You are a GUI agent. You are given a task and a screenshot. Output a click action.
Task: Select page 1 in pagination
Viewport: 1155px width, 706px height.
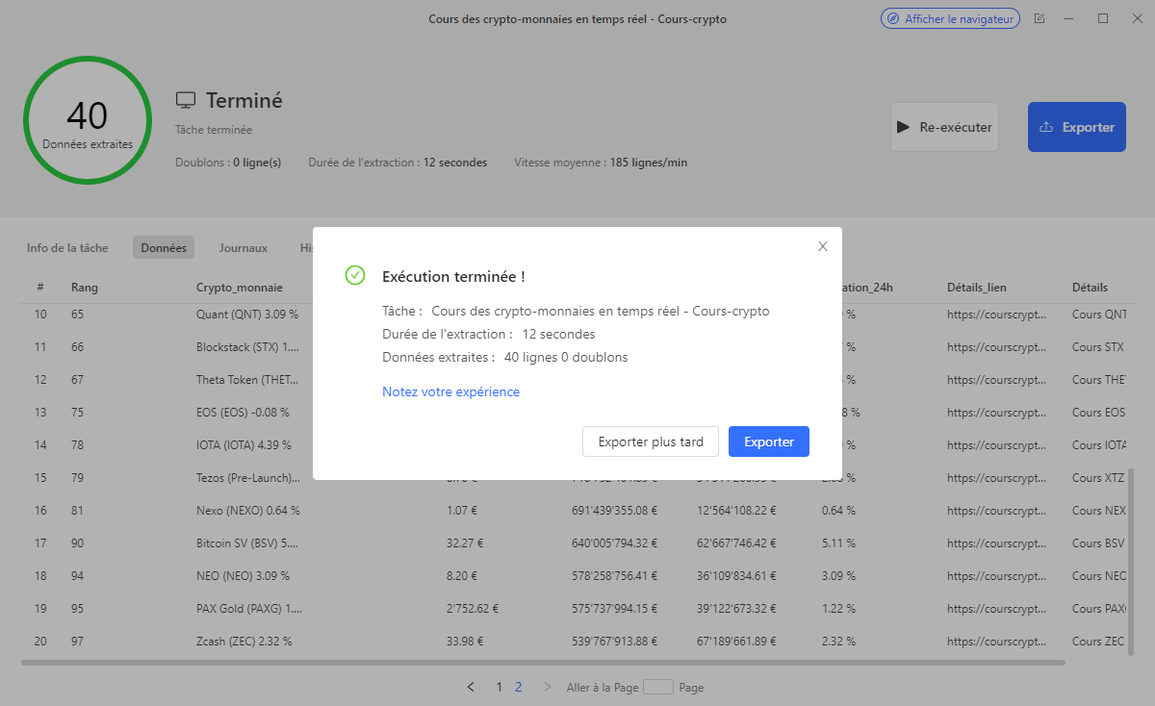click(499, 687)
